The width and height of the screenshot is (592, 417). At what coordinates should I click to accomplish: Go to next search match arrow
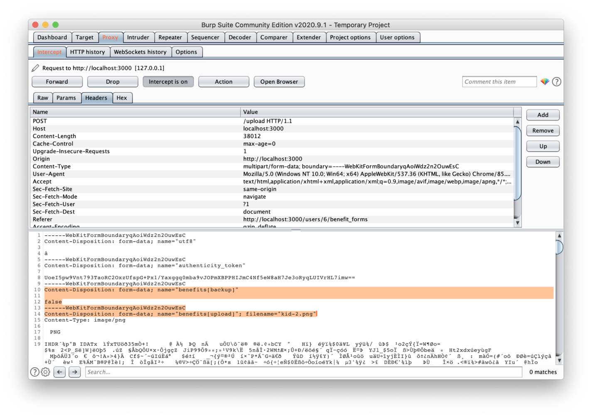point(75,372)
